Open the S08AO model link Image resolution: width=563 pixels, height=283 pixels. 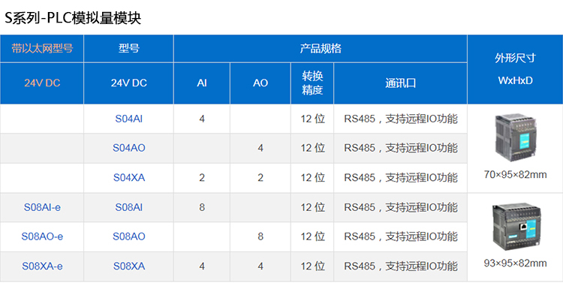(x=128, y=236)
